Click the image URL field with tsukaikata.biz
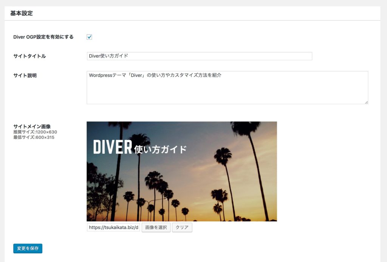Viewport: 387px width, 262px height. click(113, 227)
